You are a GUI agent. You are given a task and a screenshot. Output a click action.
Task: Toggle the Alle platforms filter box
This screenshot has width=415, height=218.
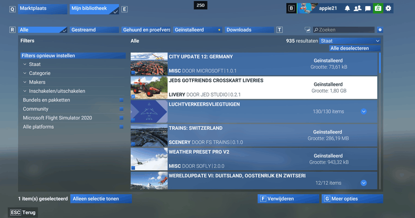tap(121, 127)
